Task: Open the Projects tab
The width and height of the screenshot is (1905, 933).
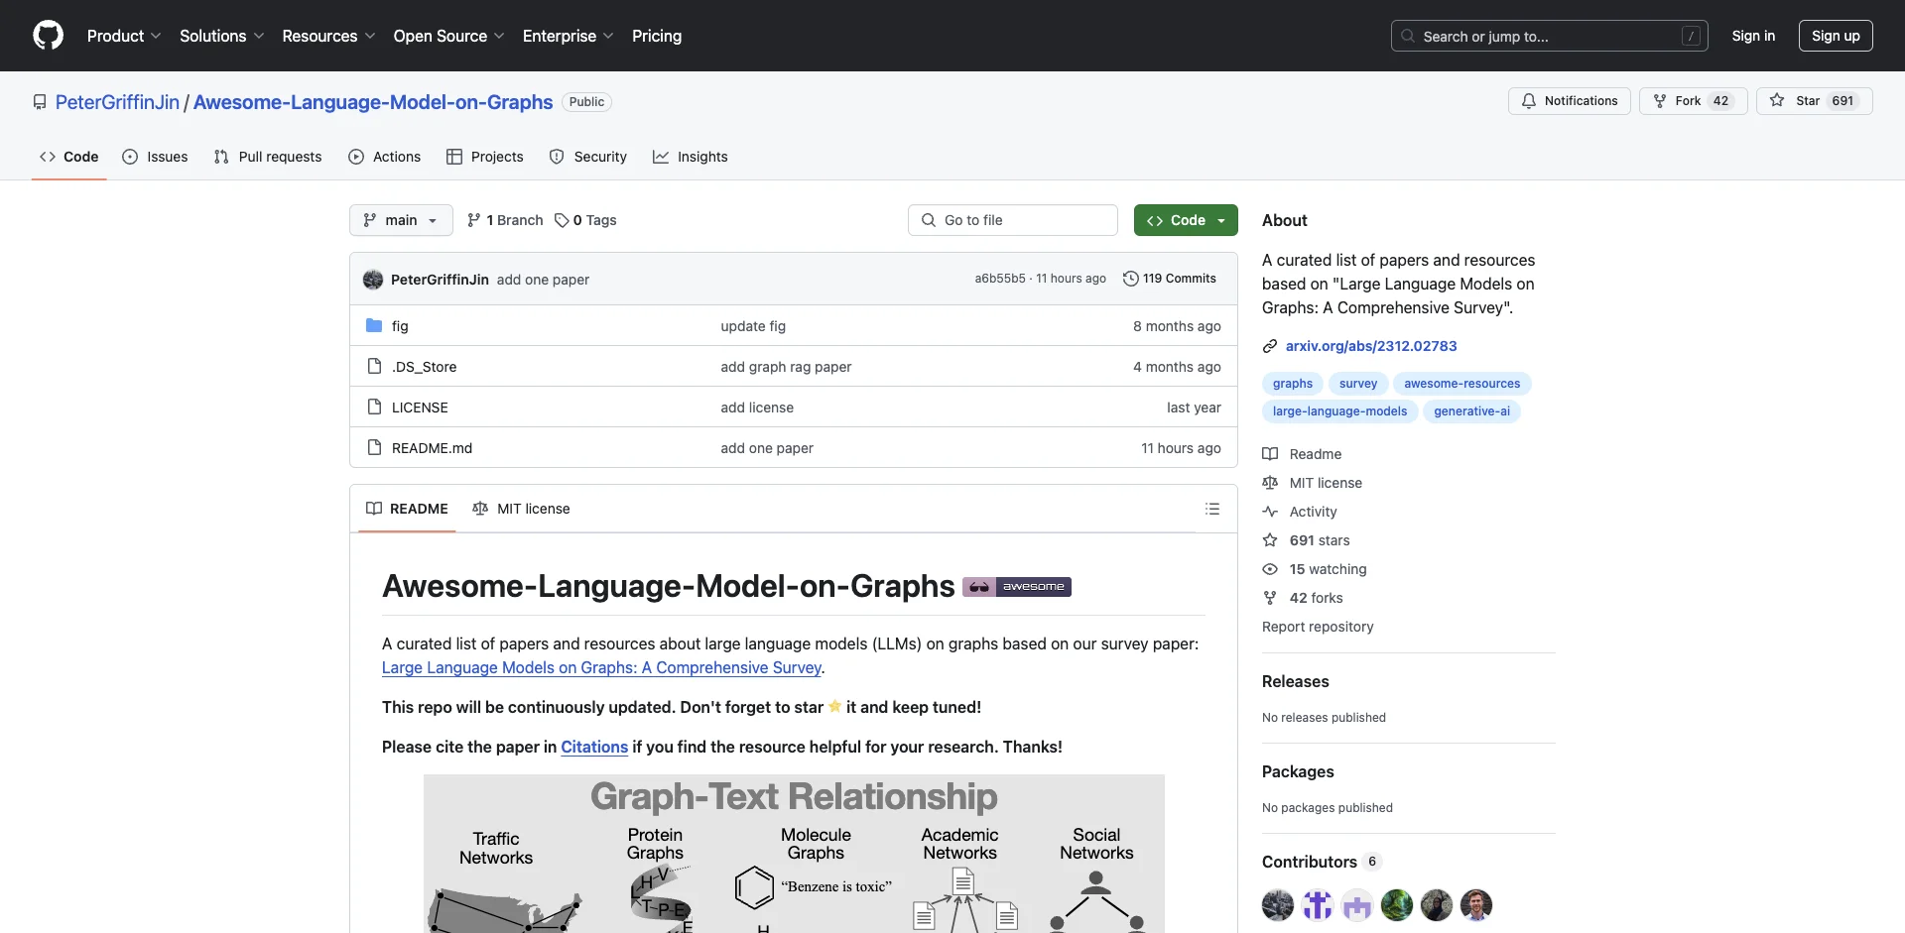Action: click(x=485, y=157)
